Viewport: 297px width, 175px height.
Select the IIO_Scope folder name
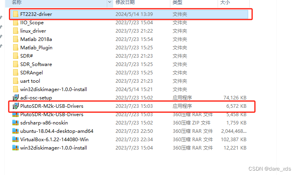(x=32, y=23)
